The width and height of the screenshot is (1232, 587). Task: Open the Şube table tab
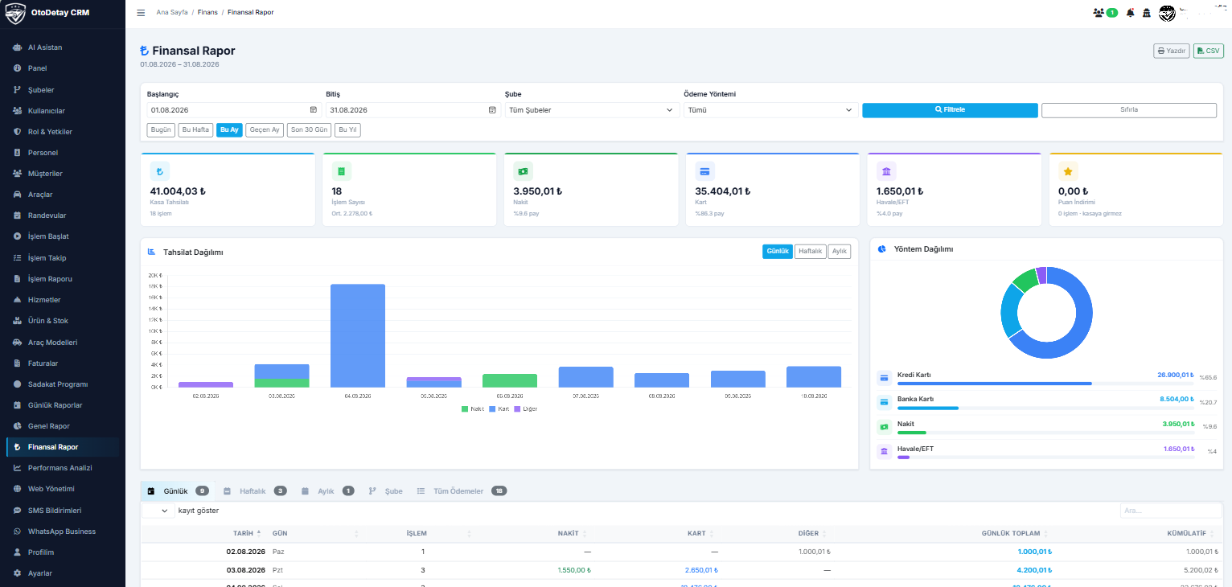(x=385, y=491)
